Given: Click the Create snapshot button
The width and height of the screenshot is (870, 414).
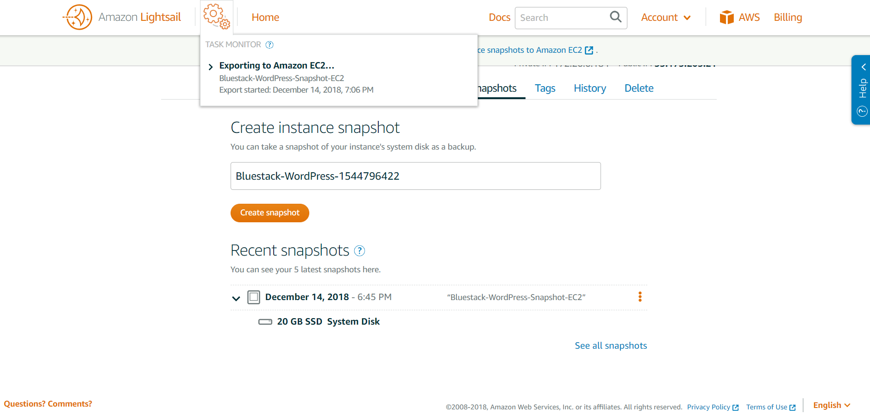Looking at the screenshot, I should pyautogui.click(x=270, y=213).
